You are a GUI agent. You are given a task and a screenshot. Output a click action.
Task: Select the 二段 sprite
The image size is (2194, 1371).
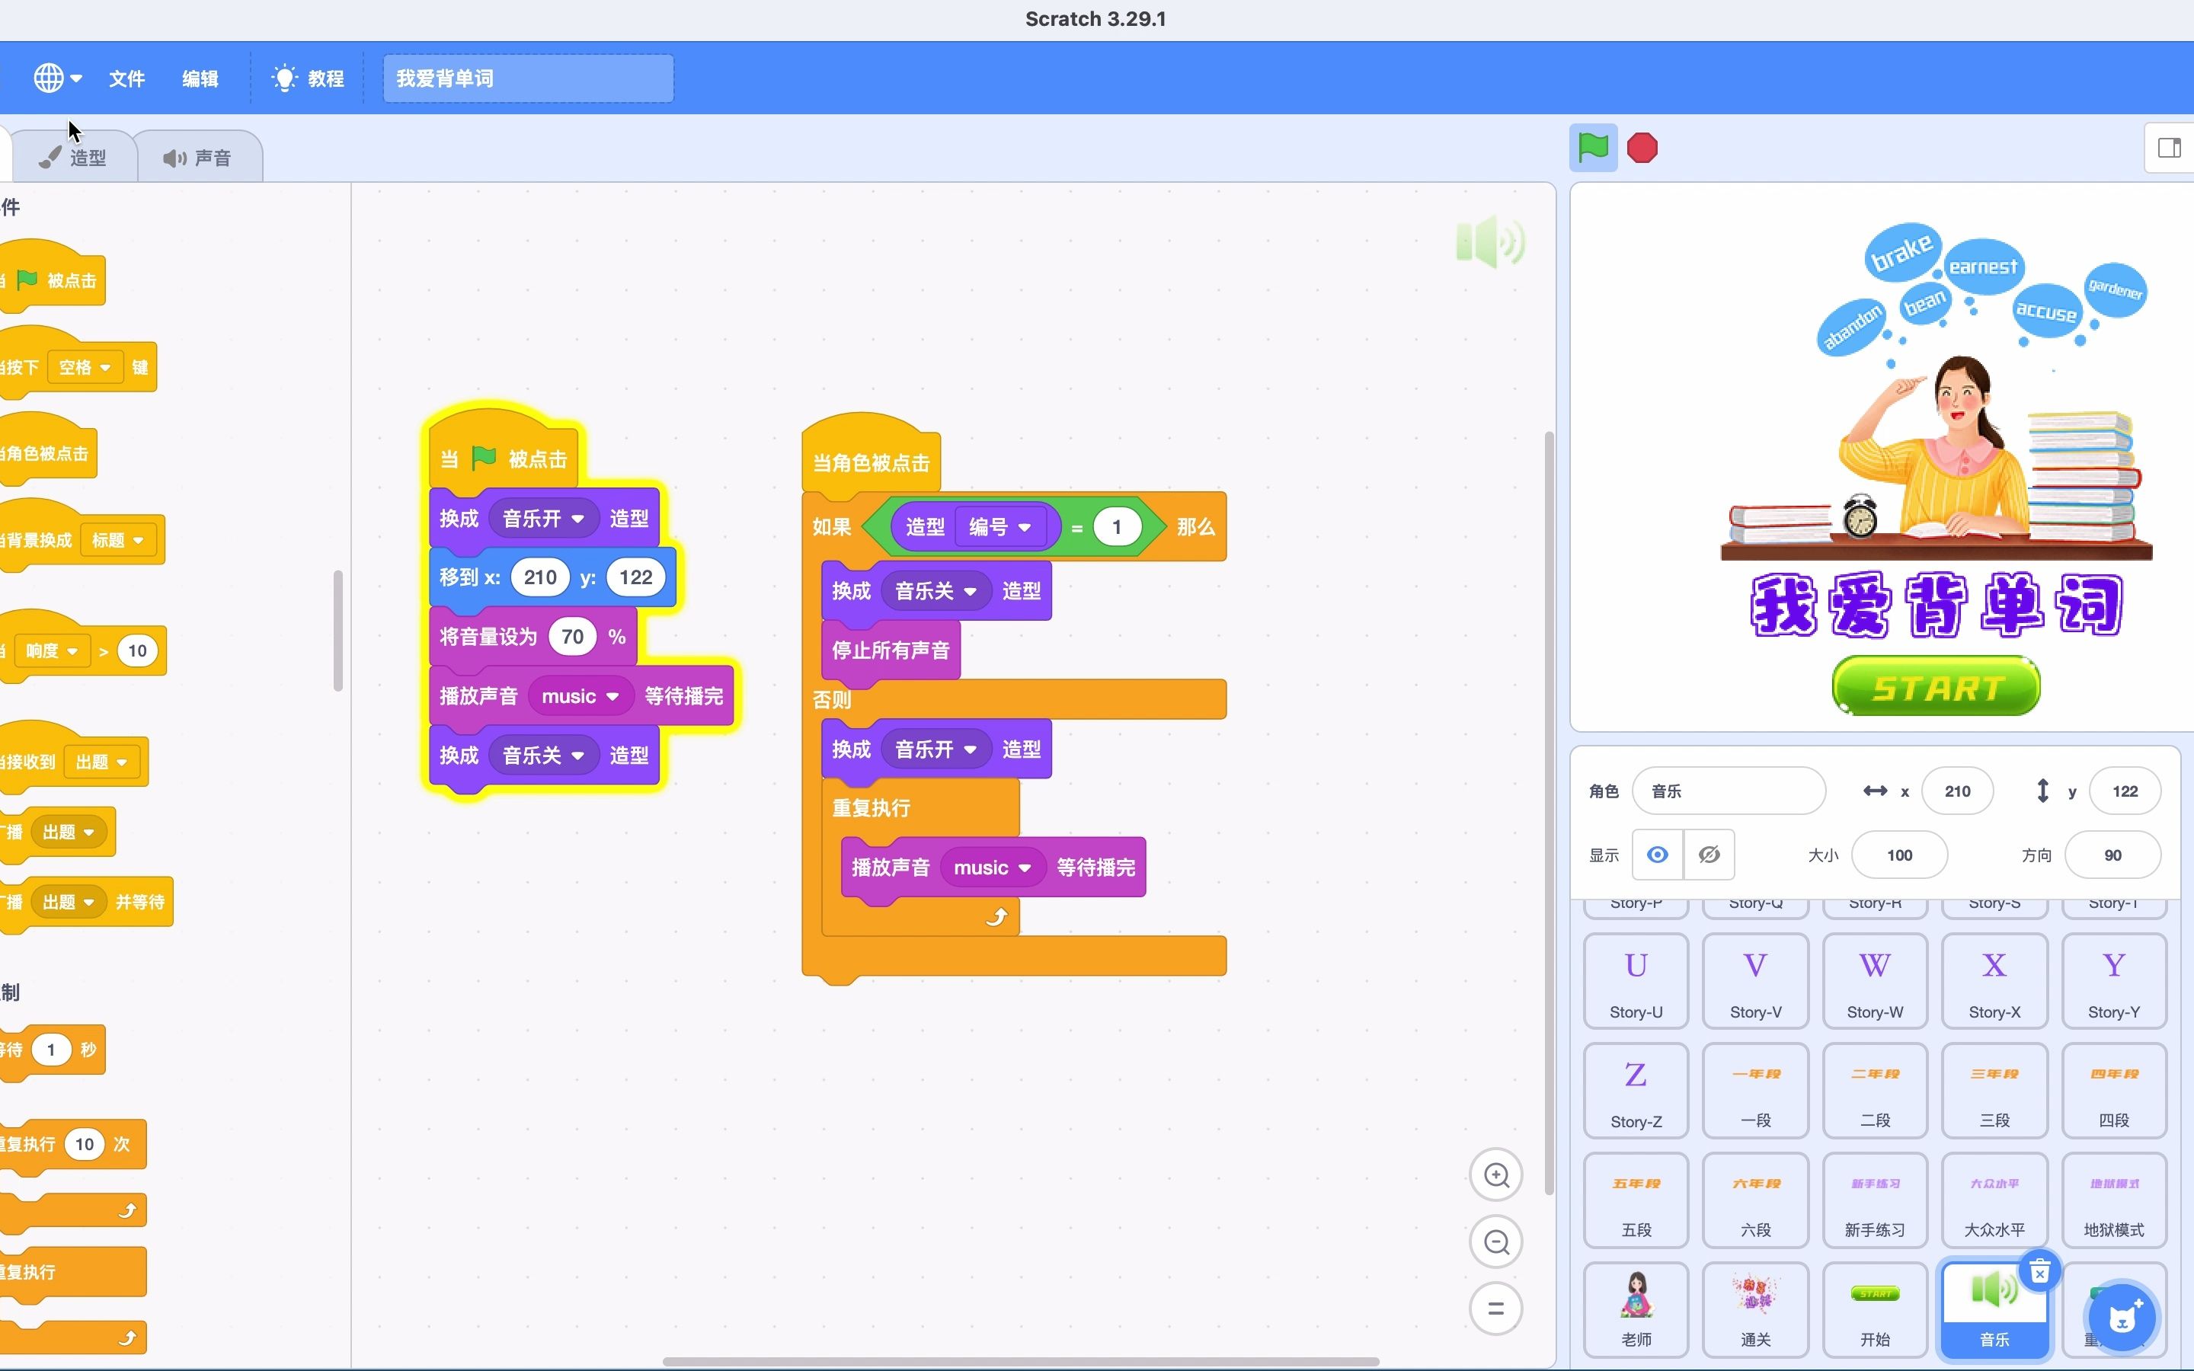(1875, 1090)
